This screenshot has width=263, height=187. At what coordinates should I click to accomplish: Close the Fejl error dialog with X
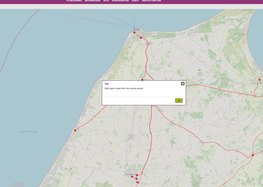coord(183,84)
